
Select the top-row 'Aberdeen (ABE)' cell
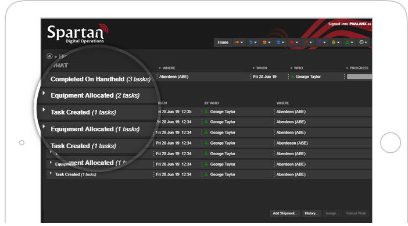pos(174,77)
